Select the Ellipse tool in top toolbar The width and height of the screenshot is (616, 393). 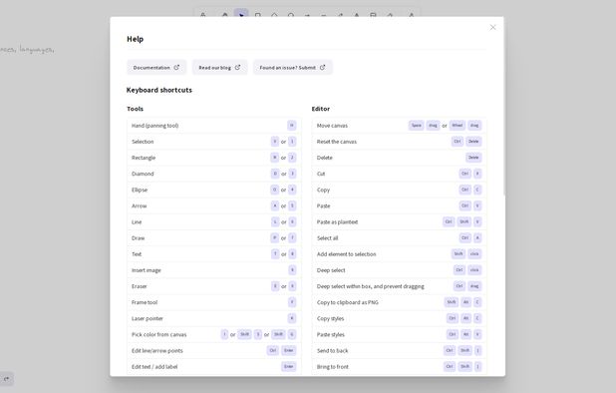[291, 15]
